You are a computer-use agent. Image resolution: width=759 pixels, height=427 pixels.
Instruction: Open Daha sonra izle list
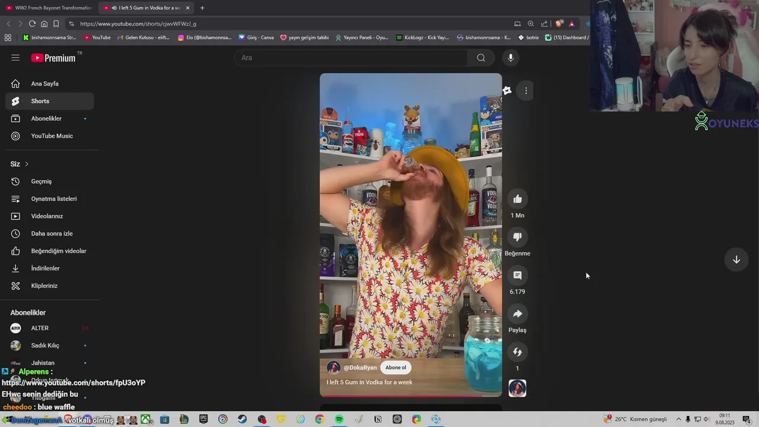pos(50,234)
